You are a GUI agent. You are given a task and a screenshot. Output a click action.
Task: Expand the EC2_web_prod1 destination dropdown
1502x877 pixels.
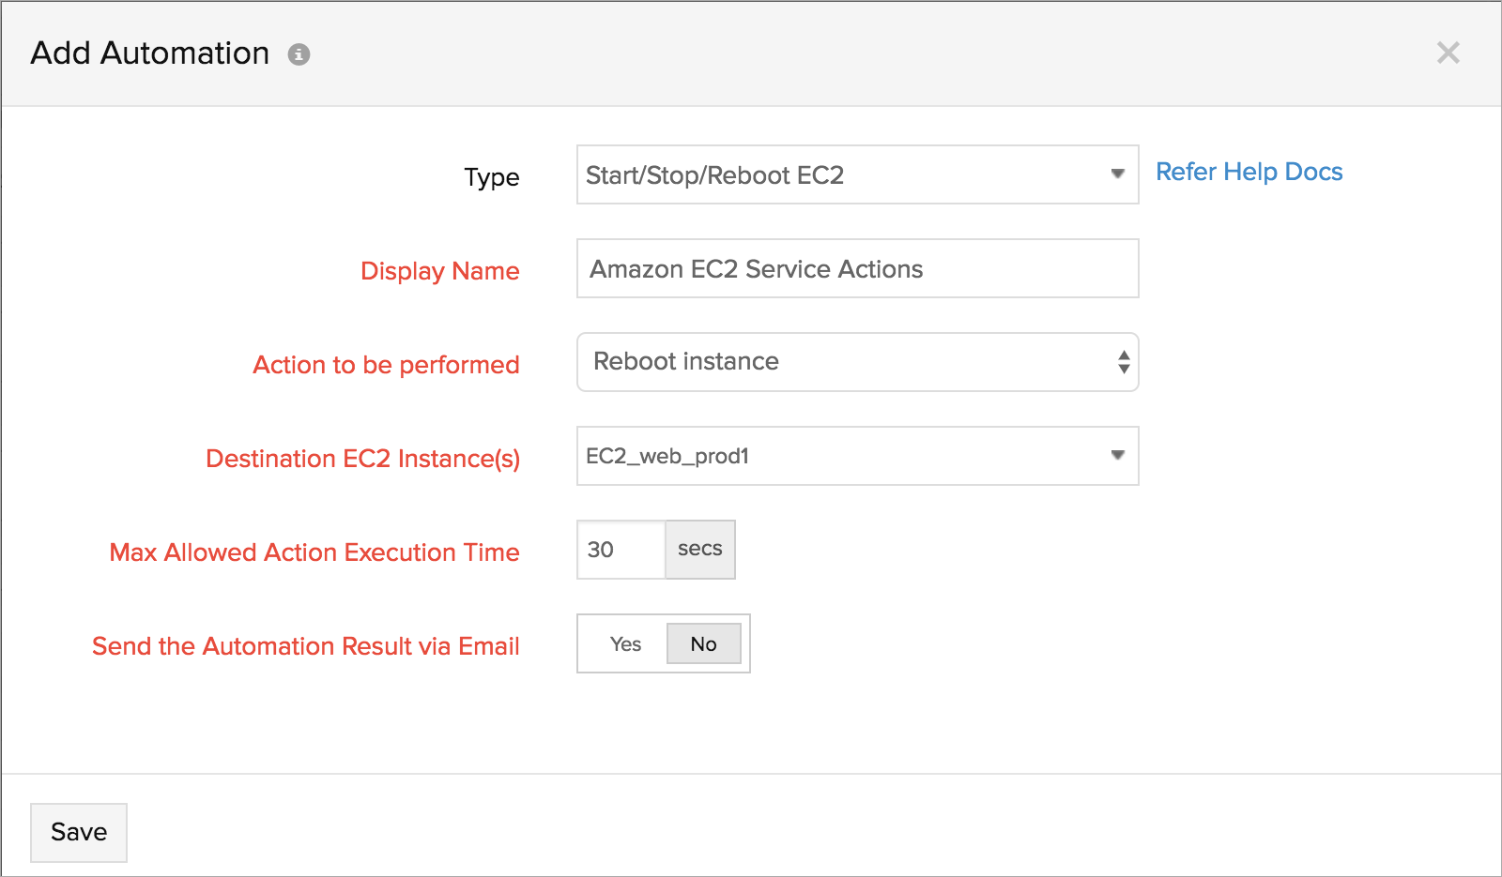(845, 456)
